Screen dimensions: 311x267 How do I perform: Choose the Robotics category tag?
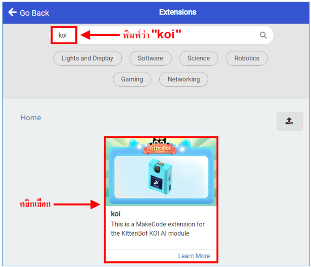(247, 58)
